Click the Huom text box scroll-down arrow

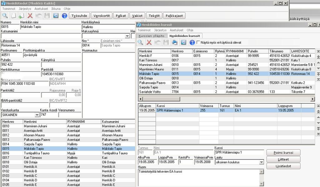[262, 184]
